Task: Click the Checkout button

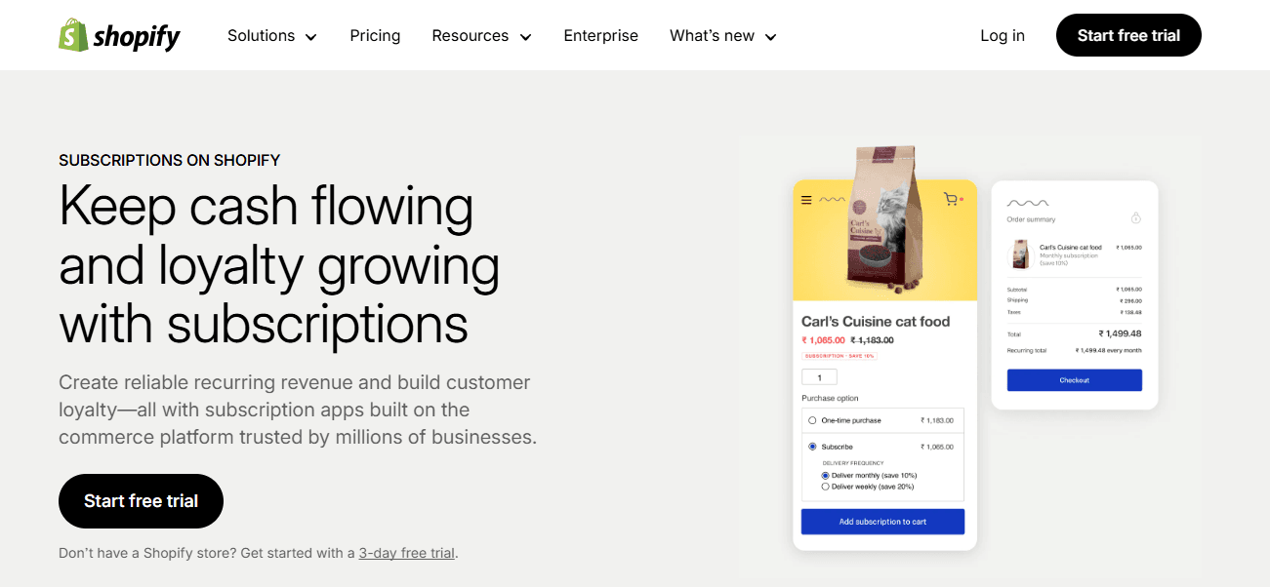Action: pyautogui.click(x=1074, y=380)
